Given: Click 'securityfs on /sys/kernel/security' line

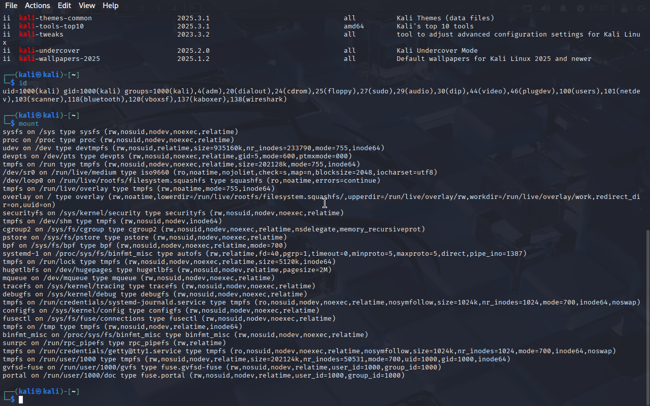Looking at the screenshot, I should (173, 213).
